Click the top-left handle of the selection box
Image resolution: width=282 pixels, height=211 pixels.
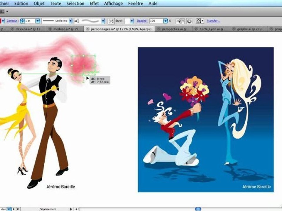72,56
